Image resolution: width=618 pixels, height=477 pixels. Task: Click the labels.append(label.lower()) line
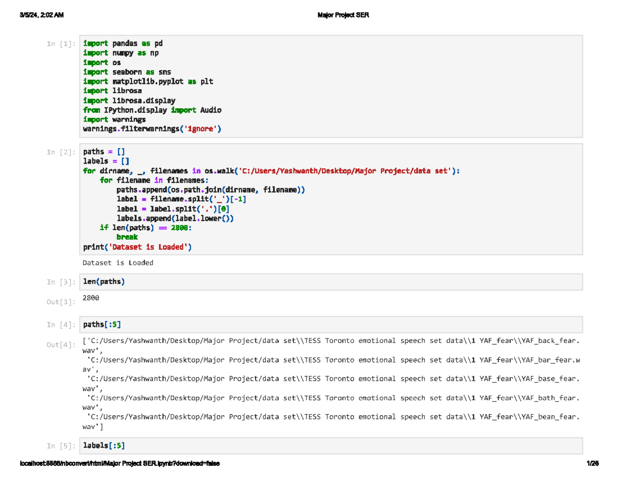(x=176, y=218)
